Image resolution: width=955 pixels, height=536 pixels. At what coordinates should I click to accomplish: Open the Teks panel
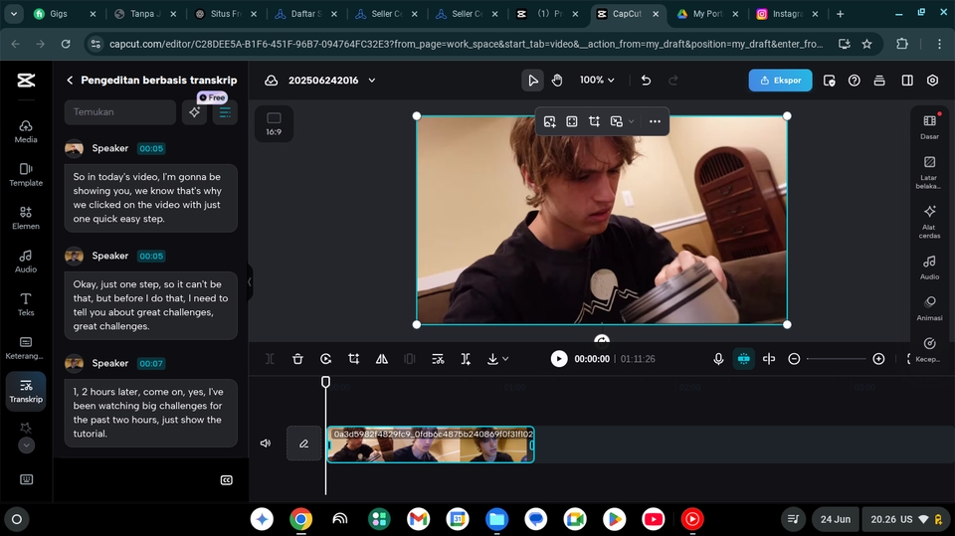click(26, 304)
